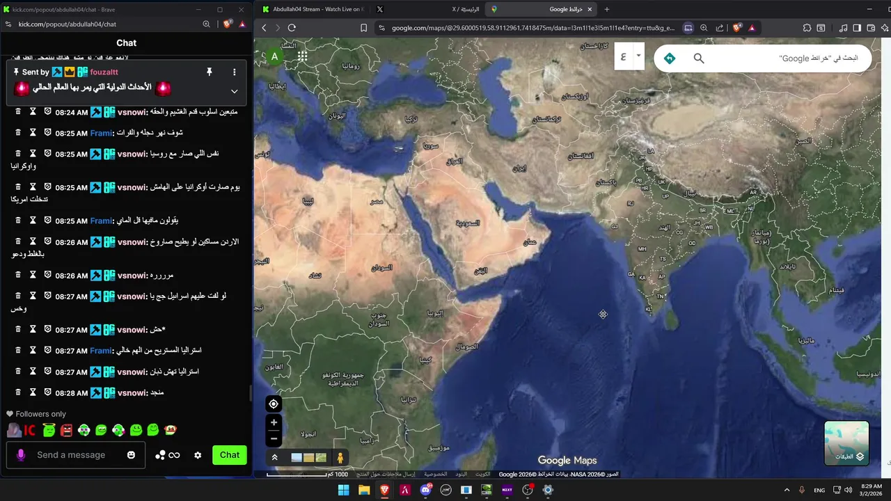Open the green Google account avatar A
The image size is (891, 501).
(275, 56)
